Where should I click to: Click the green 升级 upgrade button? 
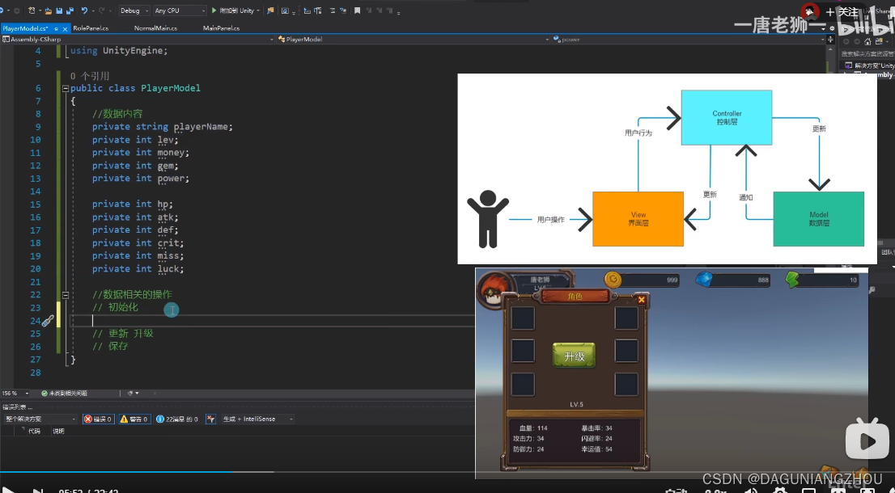[x=575, y=356]
